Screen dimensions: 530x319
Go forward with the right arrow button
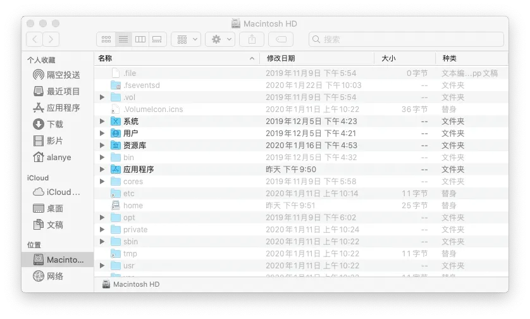point(51,39)
